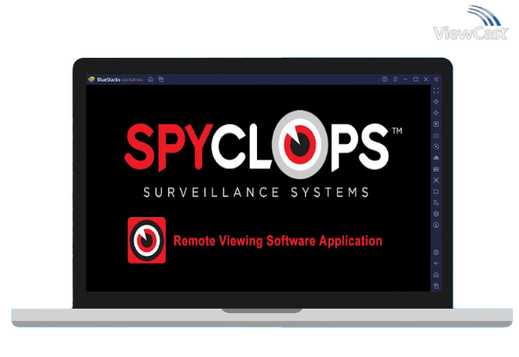Collapse the BlueStacks side toolbar with double chevron

(x=436, y=79)
